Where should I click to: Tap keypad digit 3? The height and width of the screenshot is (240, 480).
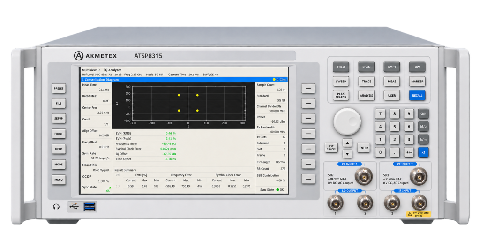(x=409, y=139)
